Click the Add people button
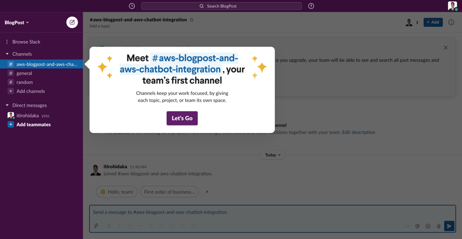462x239 pixels. point(433,22)
